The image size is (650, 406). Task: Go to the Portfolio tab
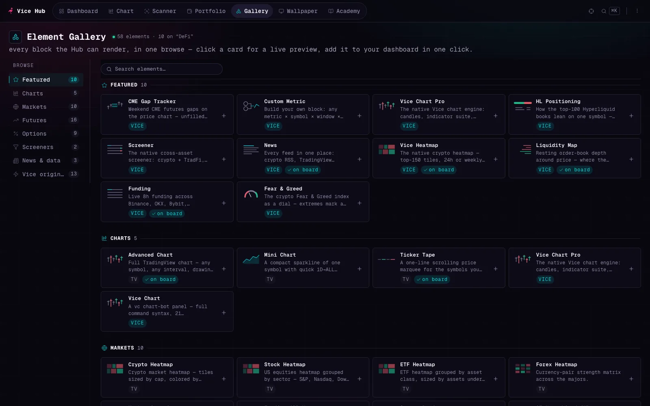tap(206, 11)
